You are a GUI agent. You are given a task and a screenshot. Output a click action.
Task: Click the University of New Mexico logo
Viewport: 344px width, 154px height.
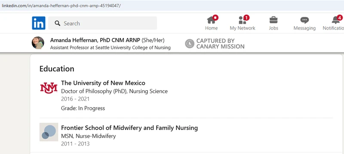click(49, 88)
